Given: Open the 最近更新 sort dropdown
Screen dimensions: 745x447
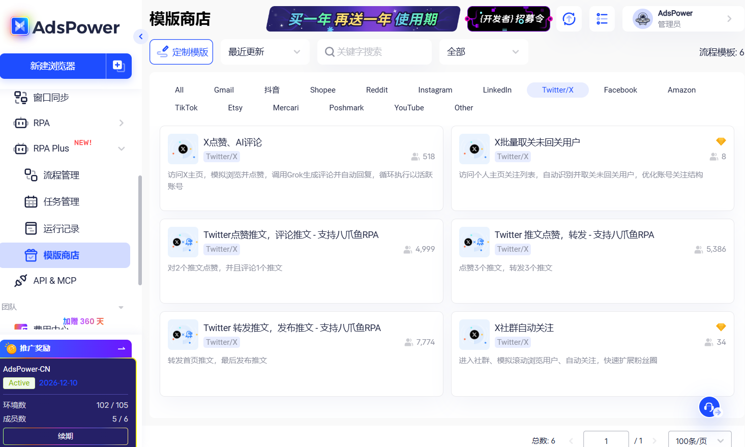Looking at the screenshot, I should click(x=265, y=51).
